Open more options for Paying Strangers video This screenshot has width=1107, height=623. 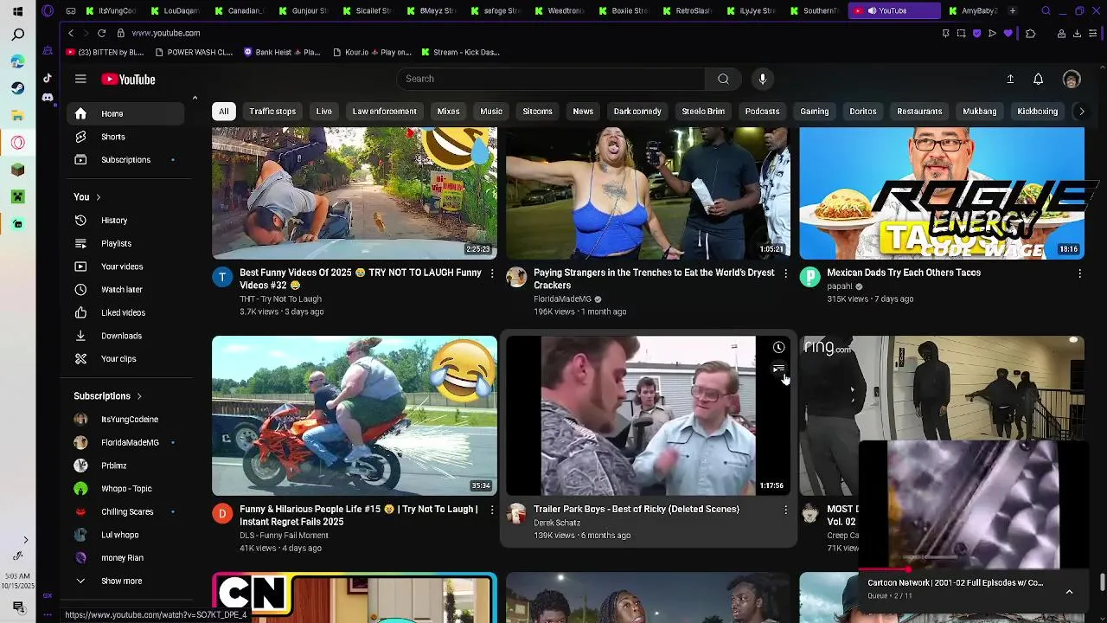tap(785, 273)
